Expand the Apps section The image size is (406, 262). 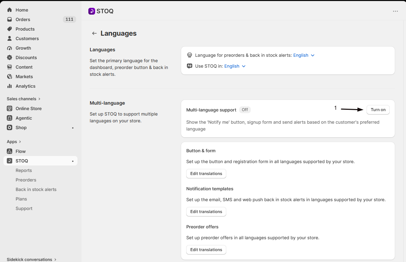tap(14, 142)
